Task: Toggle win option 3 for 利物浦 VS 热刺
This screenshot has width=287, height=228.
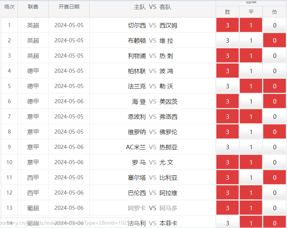Action: 227,55
